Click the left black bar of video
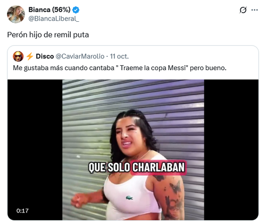Screen dimensions: 266x222 point(35,150)
